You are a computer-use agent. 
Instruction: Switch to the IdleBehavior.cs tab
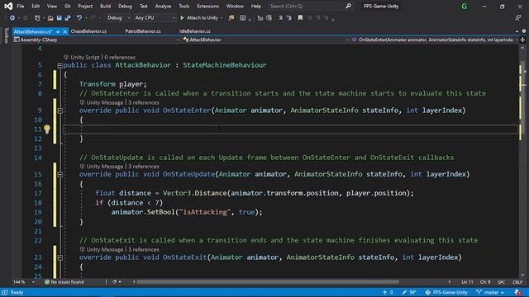tap(195, 31)
